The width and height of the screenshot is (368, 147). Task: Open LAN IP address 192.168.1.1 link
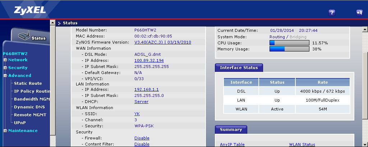click(x=147, y=89)
